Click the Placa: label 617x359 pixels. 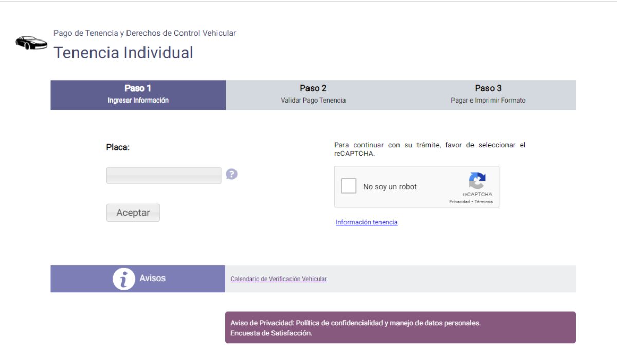tap(118, 147)
